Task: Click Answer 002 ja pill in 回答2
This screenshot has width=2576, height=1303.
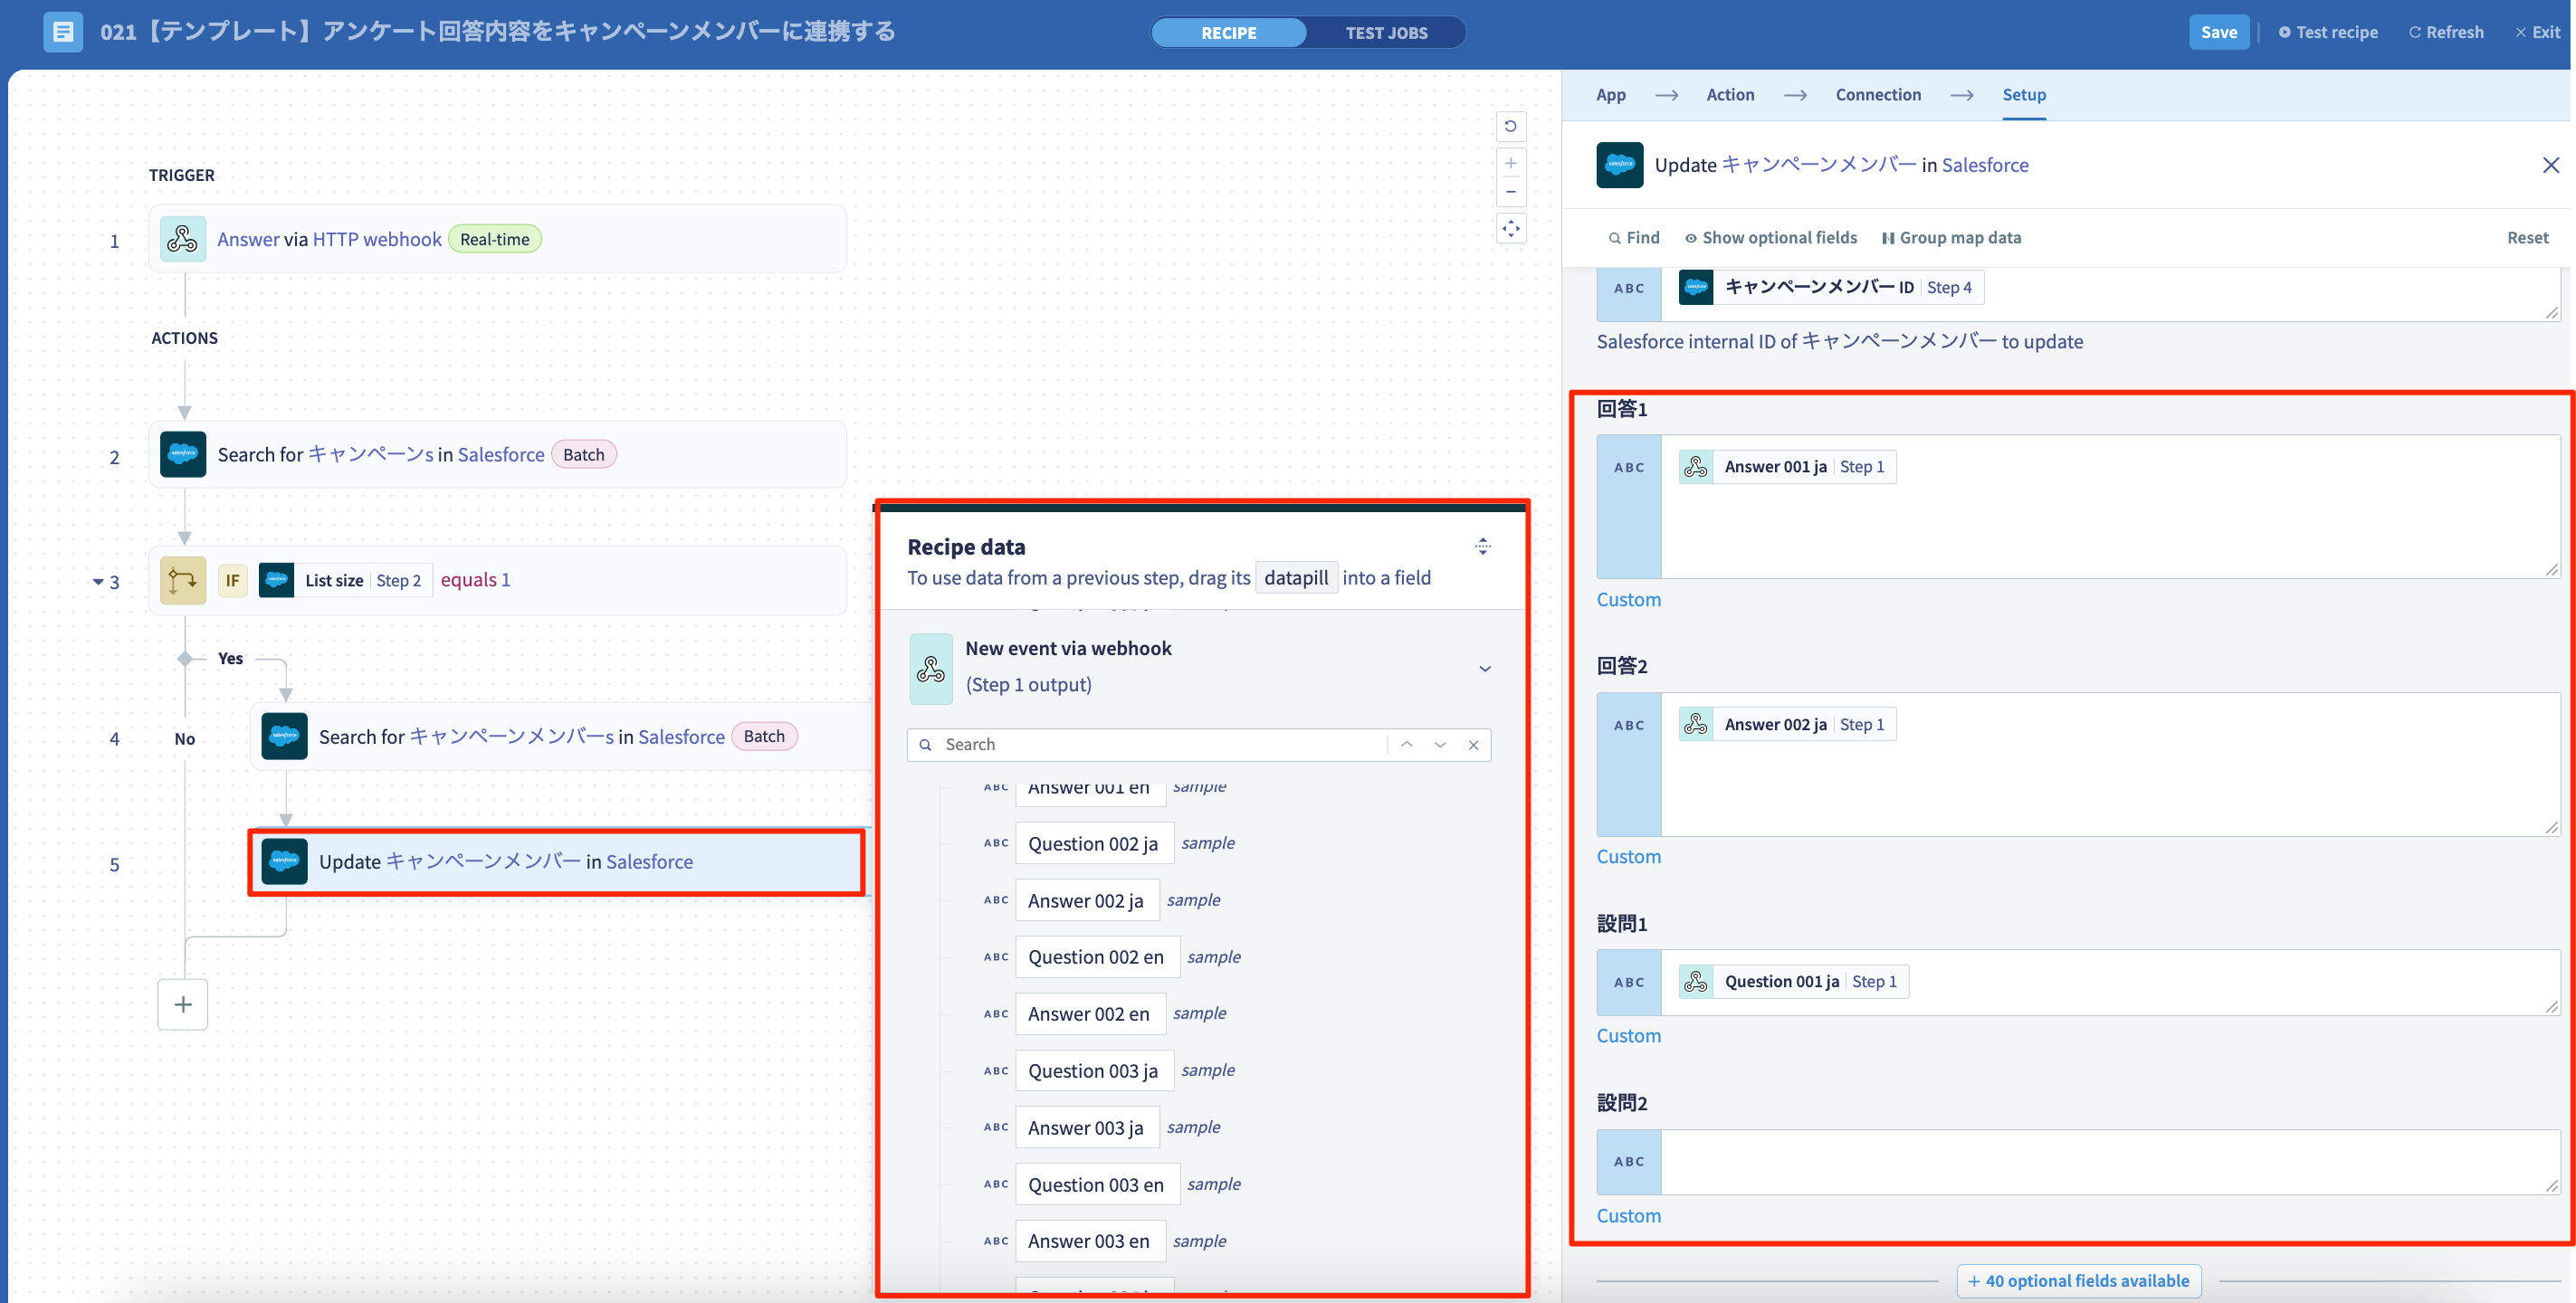Action: pyautogui.click(x=1786, y=724)
